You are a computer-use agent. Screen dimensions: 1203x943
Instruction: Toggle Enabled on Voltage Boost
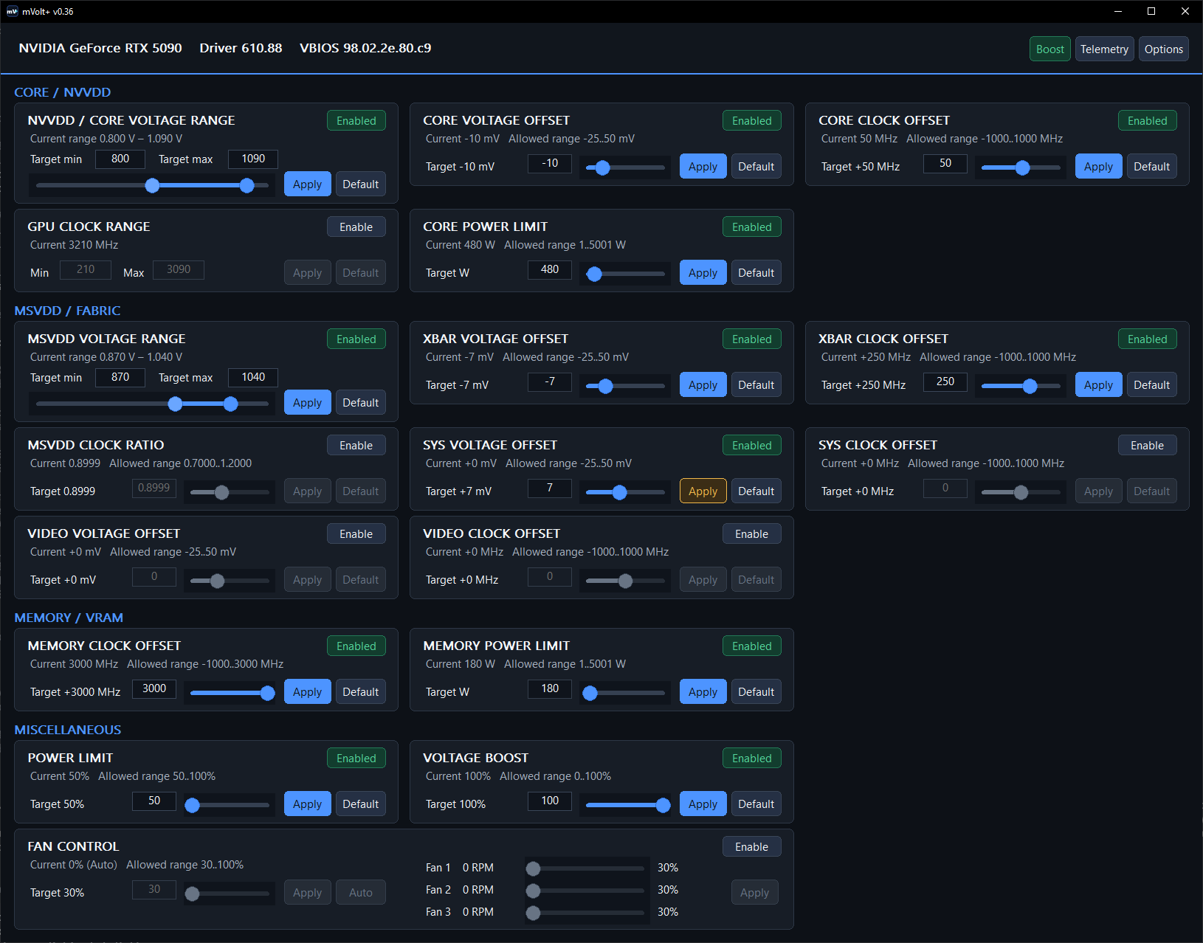[x=751, y=759]
